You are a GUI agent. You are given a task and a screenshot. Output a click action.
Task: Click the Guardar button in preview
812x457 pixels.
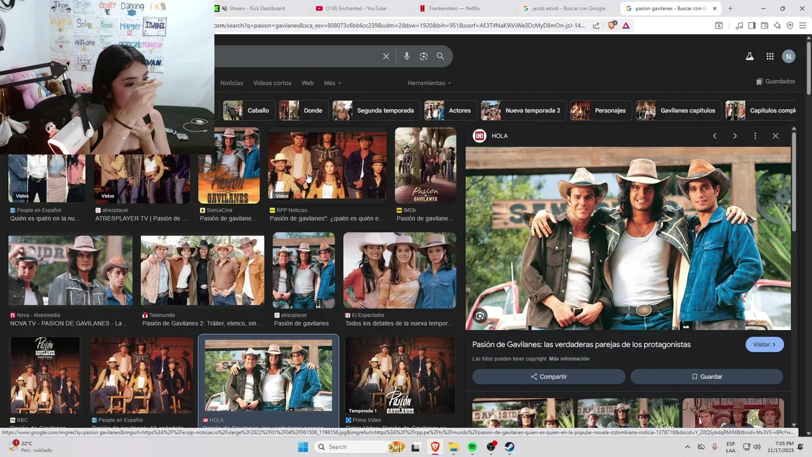click(707, 376)
